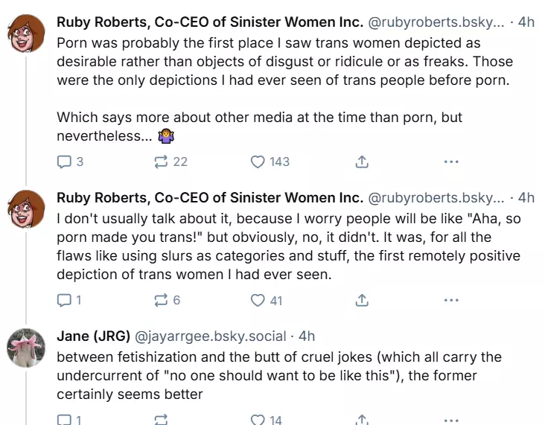Repost Jane (JRG)'s post

pyautogui.click(x=161, y=420)
